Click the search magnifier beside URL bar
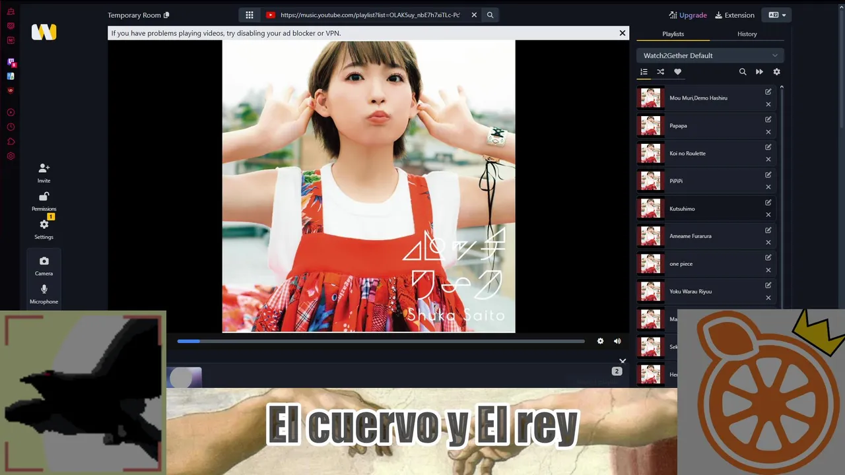This screenshot has width=845, height=475. point(490,15)
